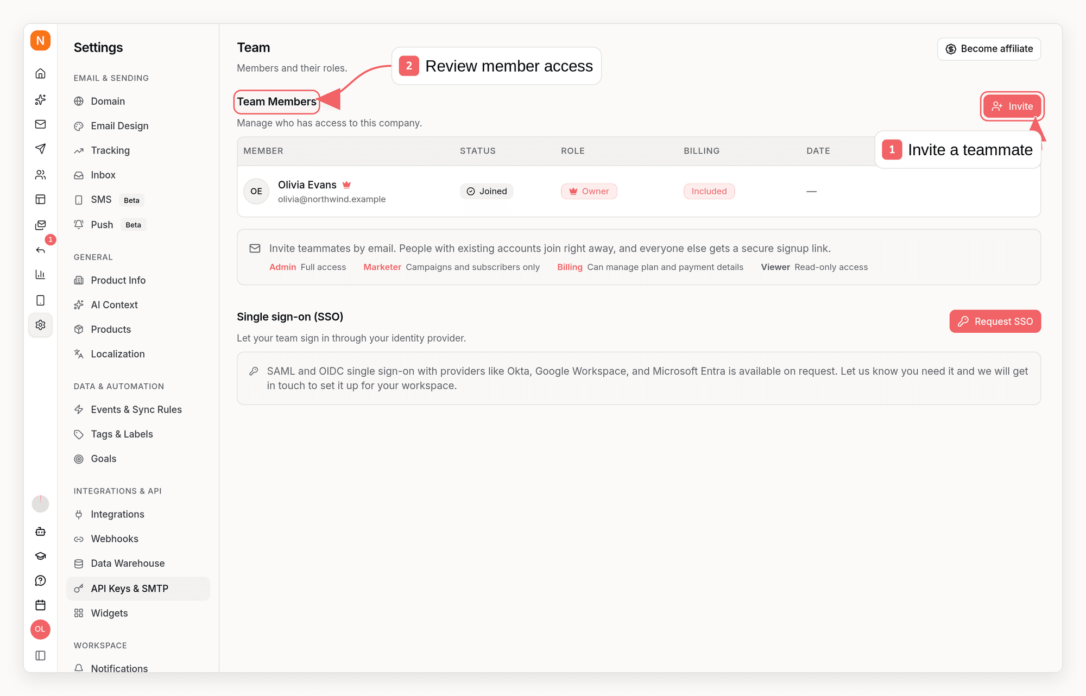This screenshot has width=1086, height=696.
Task: Open AI Context settings
Action: tap(138, 305)
